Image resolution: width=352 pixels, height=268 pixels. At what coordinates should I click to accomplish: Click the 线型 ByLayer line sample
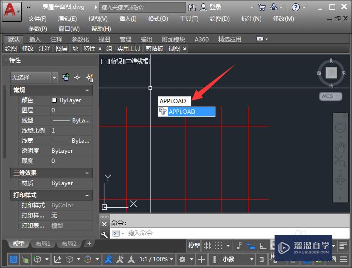click(x=61, y=121)
